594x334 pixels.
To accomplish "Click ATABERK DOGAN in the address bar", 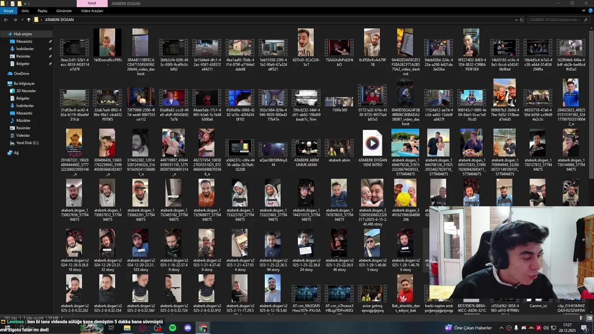I will [59, 20].
